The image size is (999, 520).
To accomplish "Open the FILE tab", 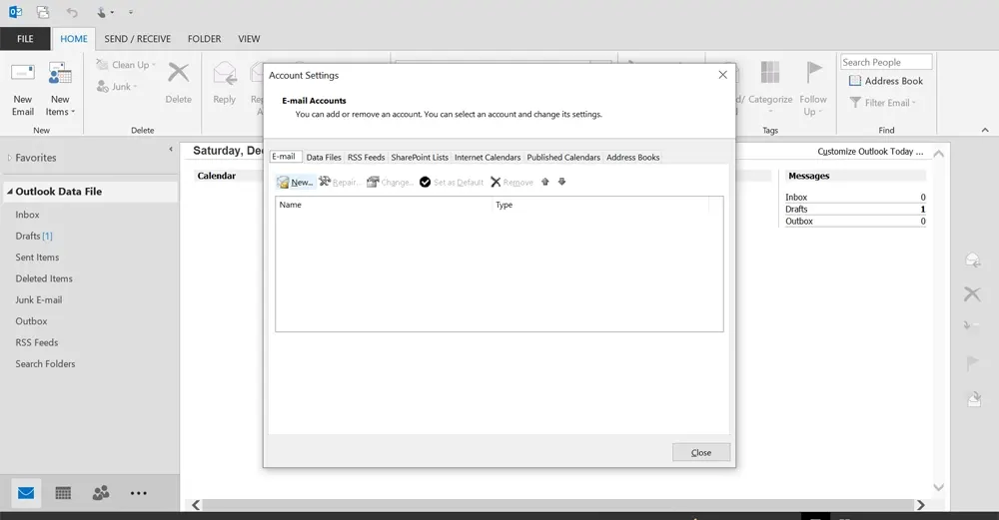I will [x=25, y=39].
